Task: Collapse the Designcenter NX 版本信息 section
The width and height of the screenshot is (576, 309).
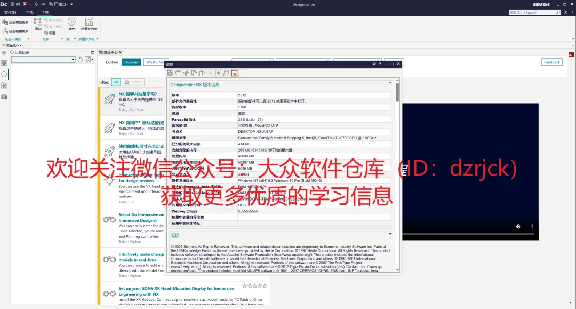Action: pos(390,83)
